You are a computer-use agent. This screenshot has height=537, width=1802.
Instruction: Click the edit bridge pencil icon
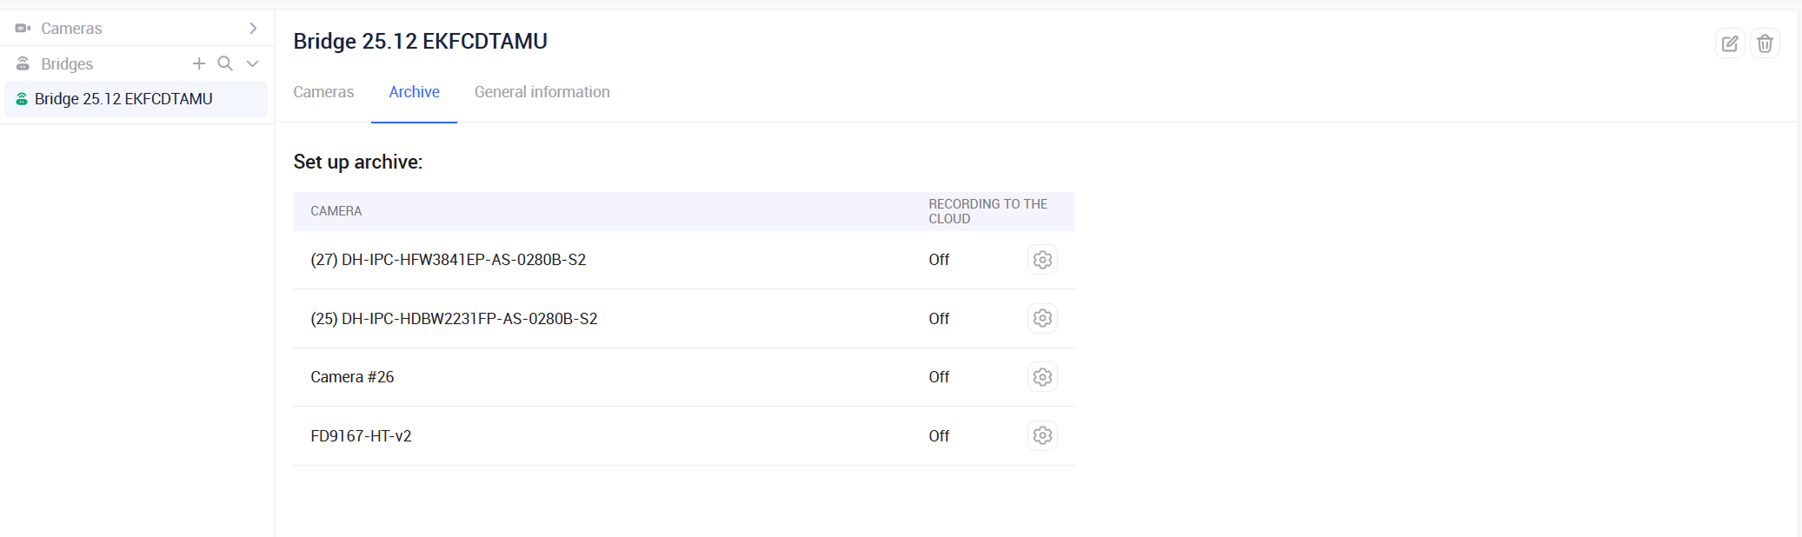pos(1729,43)
